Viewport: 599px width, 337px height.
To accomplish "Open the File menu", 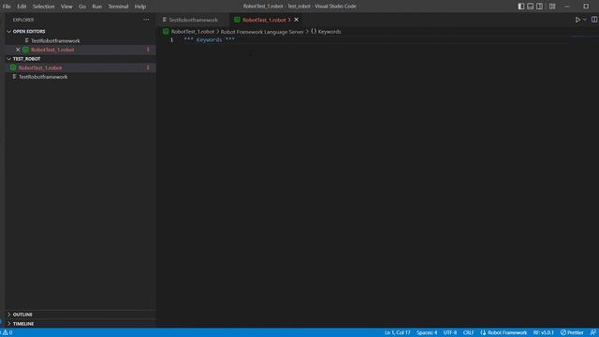I will point(7,7).
